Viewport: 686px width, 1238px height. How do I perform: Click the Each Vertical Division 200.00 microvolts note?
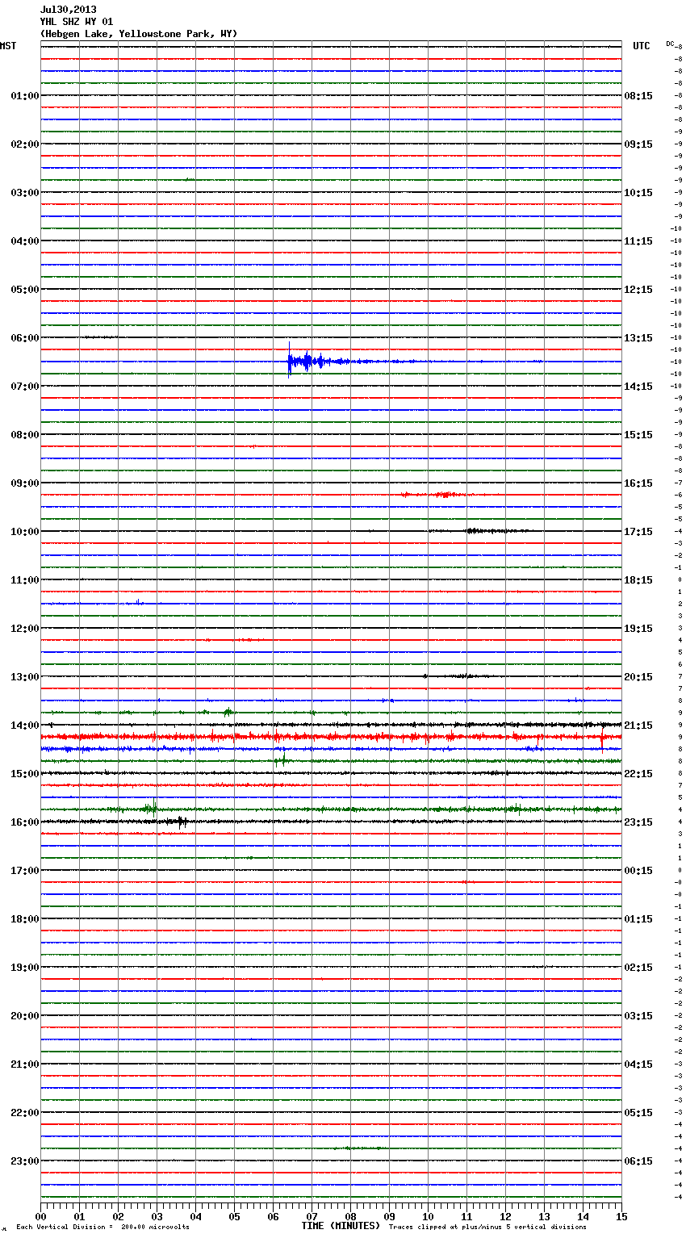point(102,1228)
